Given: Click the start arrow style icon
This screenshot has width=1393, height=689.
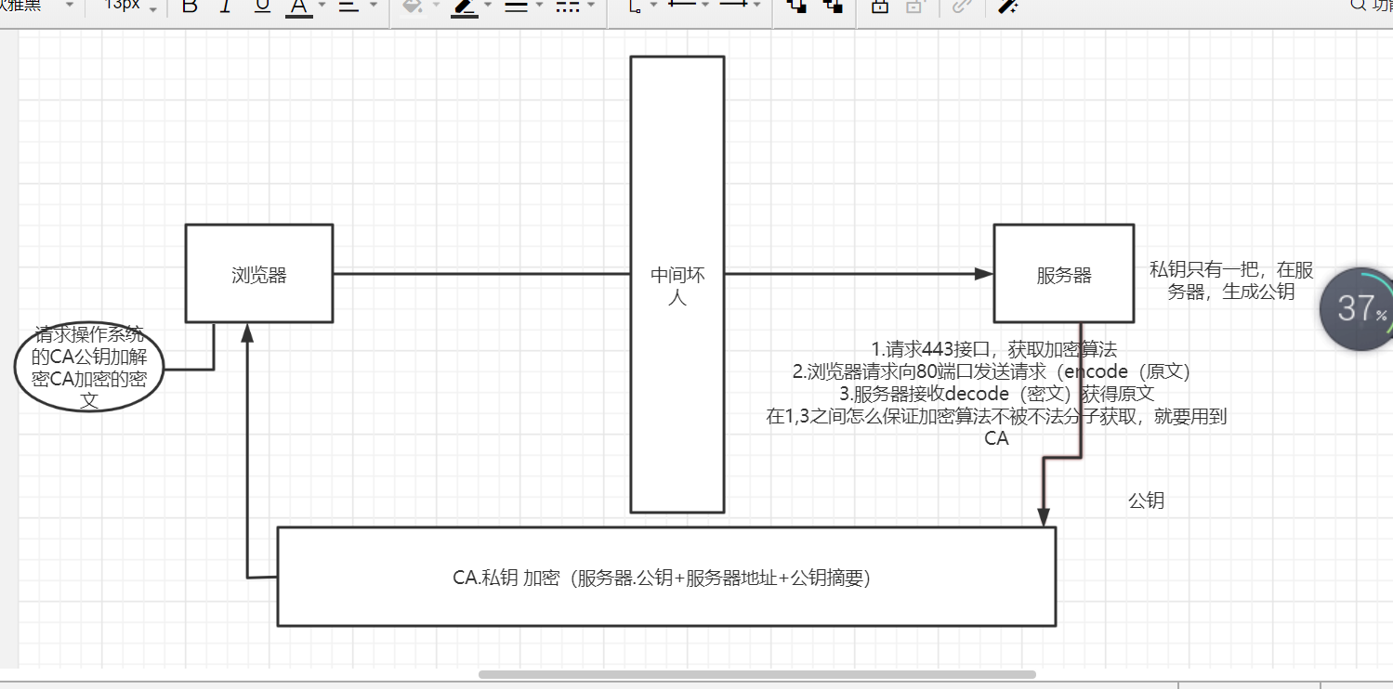Looking at the screenshot, I should 682,6.
